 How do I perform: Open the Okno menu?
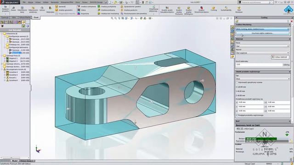pos(78,2)
